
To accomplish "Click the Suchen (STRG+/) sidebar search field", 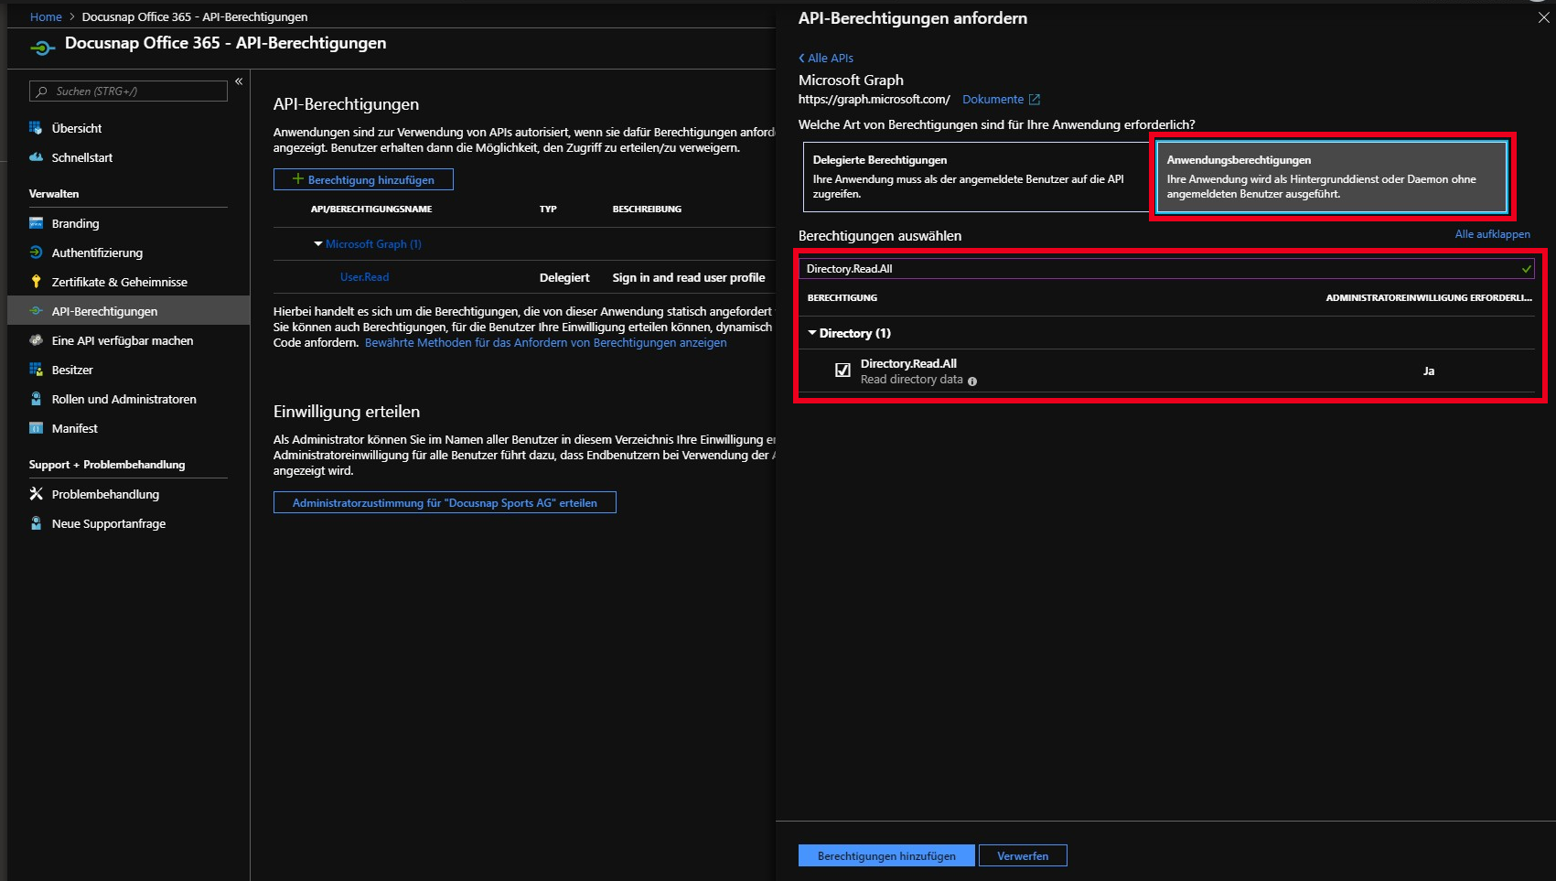I will pyautogui.click(x=128, y=91).
